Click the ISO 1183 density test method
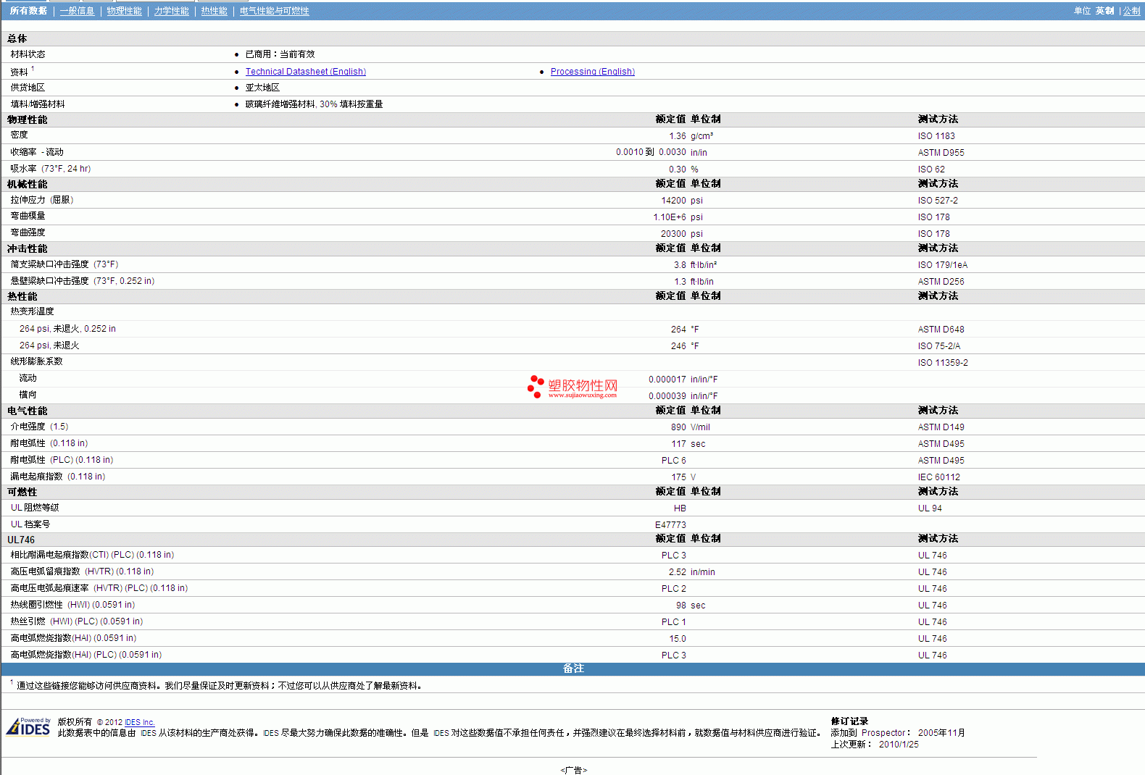Screen dimensions: 1145x775 coord(936,136)
